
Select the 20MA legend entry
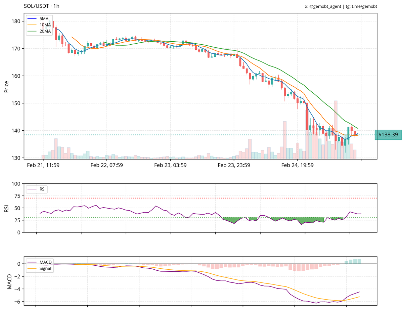pos(40,31)
